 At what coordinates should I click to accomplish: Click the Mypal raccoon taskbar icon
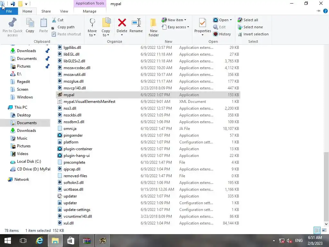tap(102, 241)
